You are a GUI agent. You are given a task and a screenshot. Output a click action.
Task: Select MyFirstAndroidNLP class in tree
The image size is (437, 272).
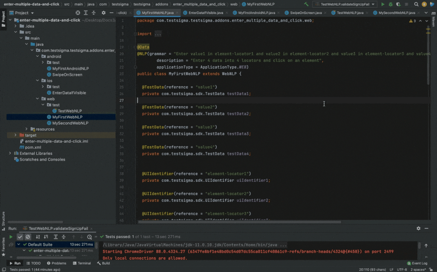pos(70,69)
